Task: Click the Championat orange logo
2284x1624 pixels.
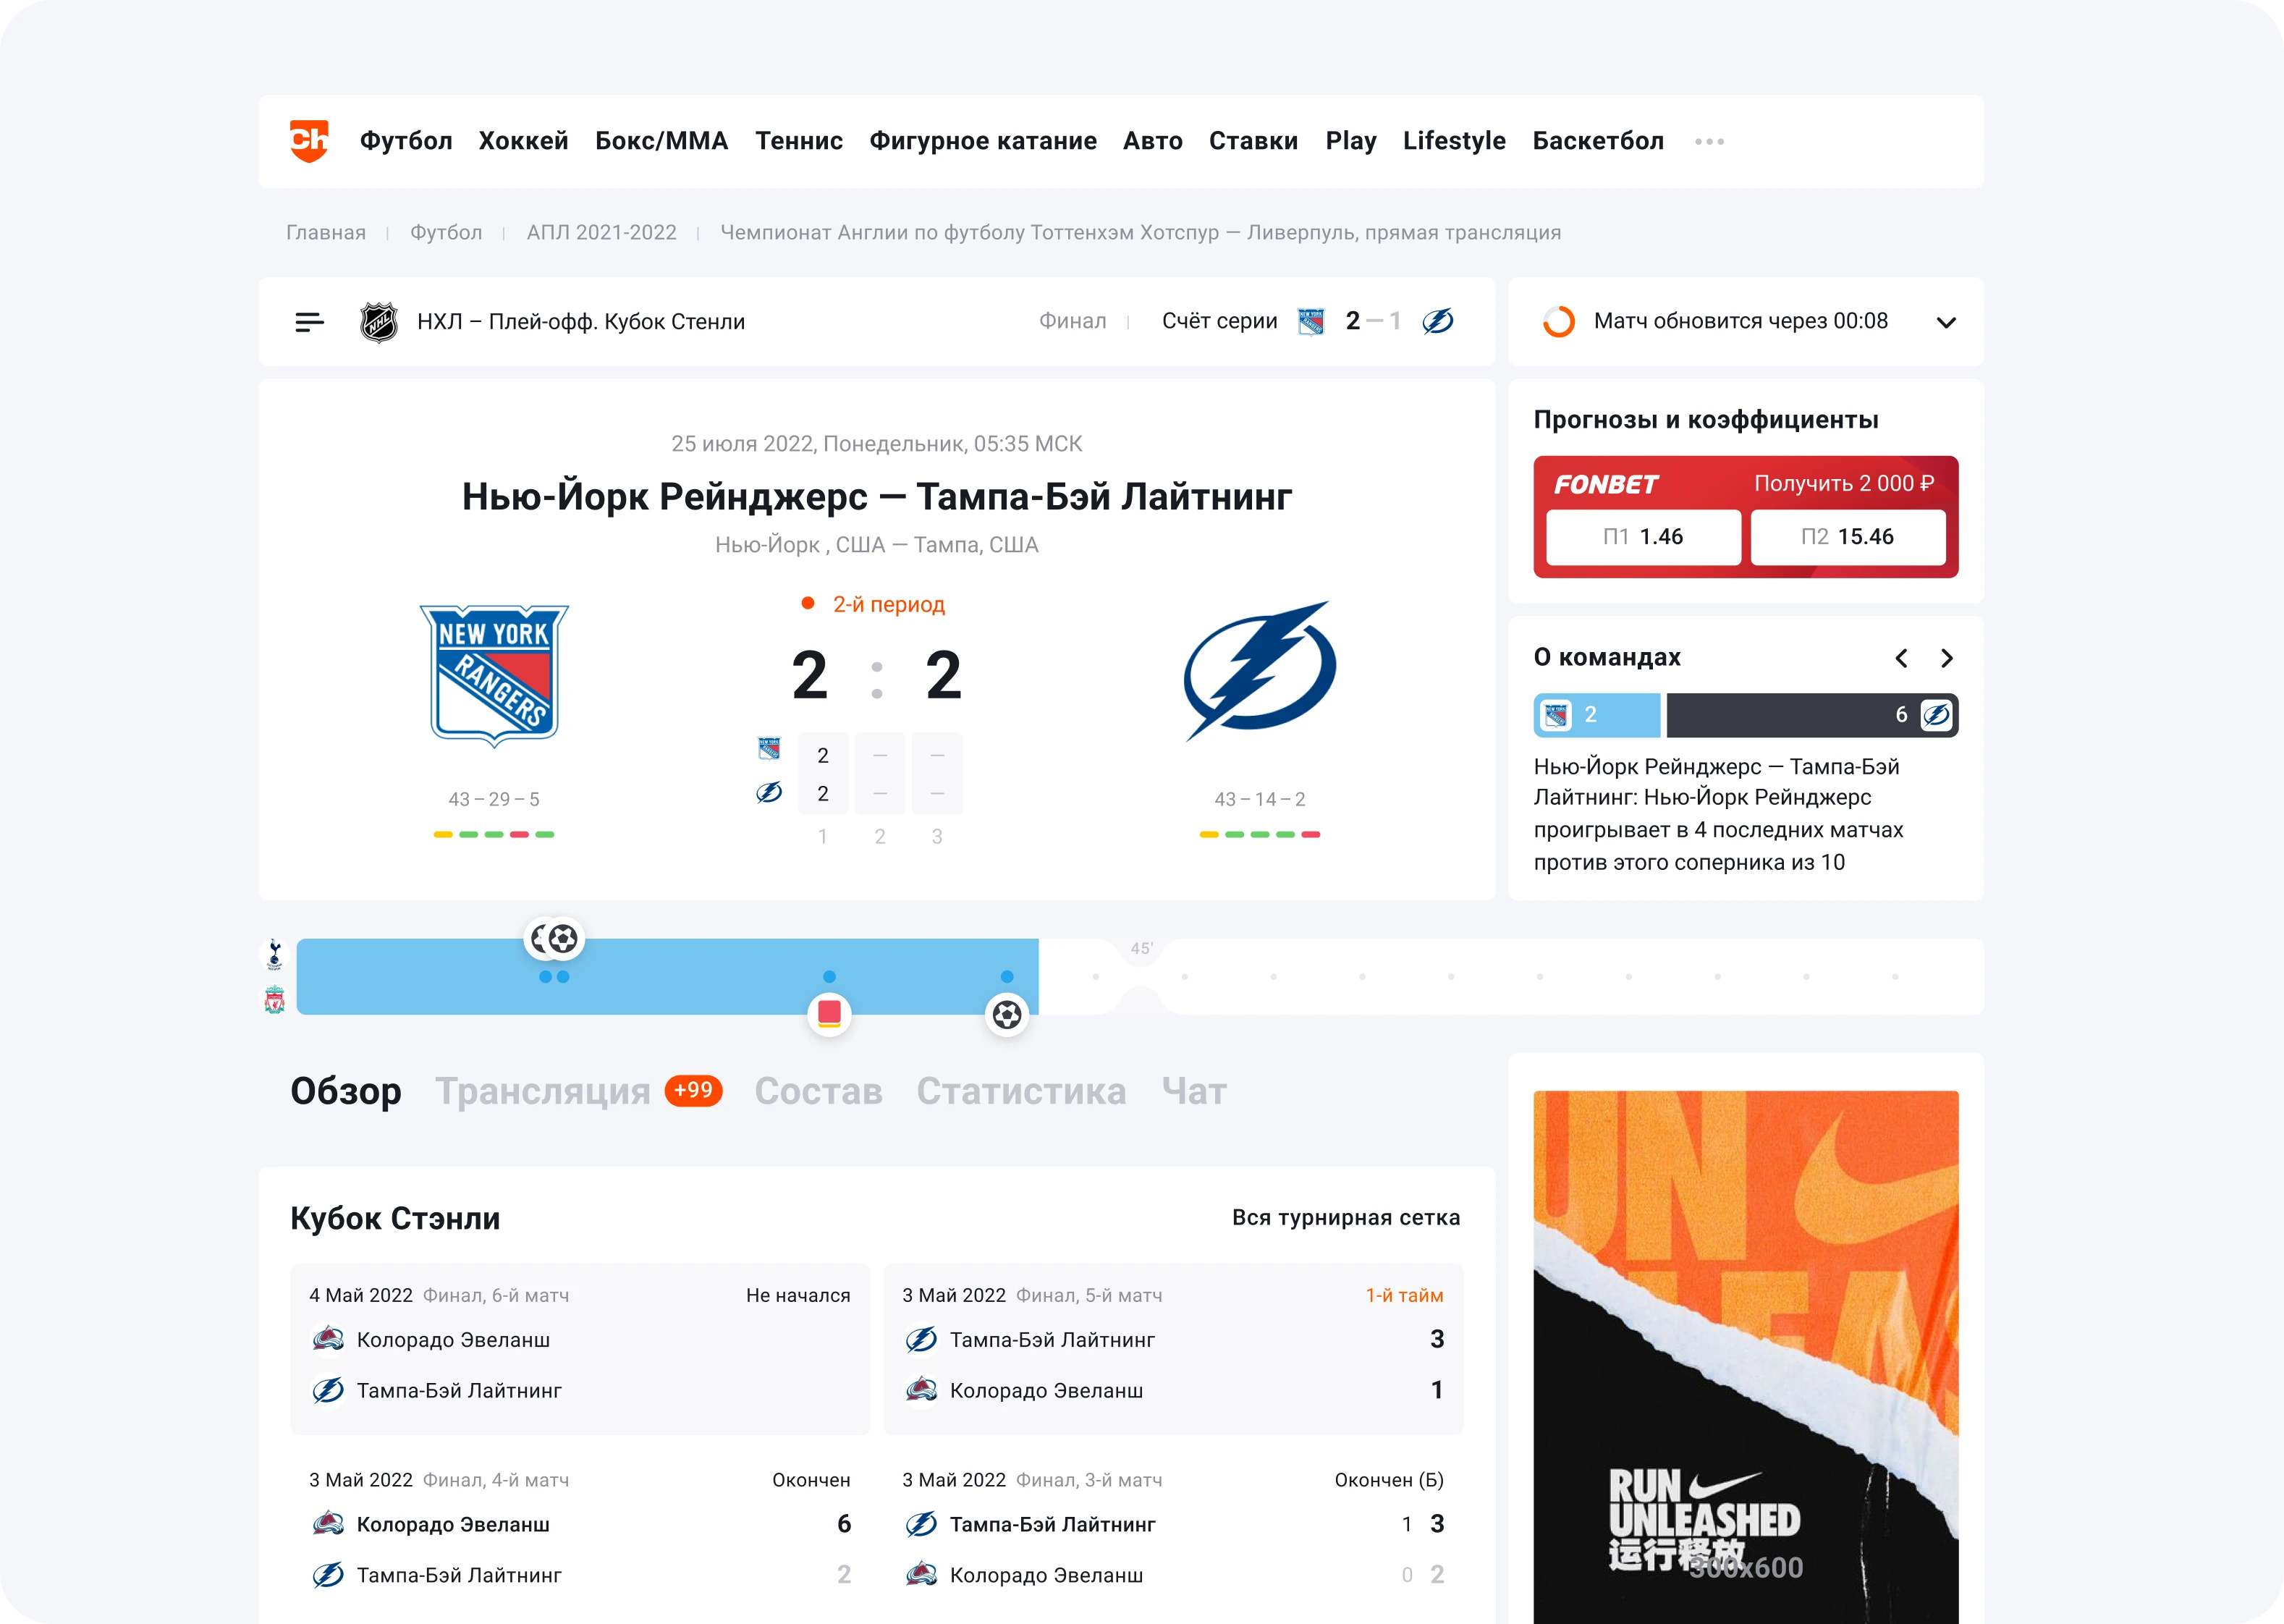Action: (x=309, y=141)
